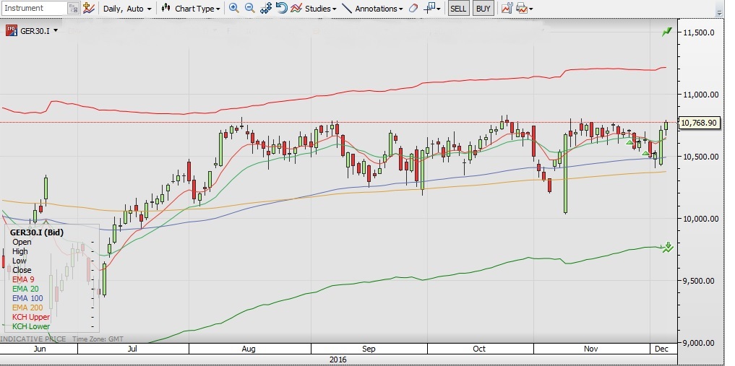
Task: Zoom out with the minus magnifier
Action: pyautogui.click(x=250, y=8)
